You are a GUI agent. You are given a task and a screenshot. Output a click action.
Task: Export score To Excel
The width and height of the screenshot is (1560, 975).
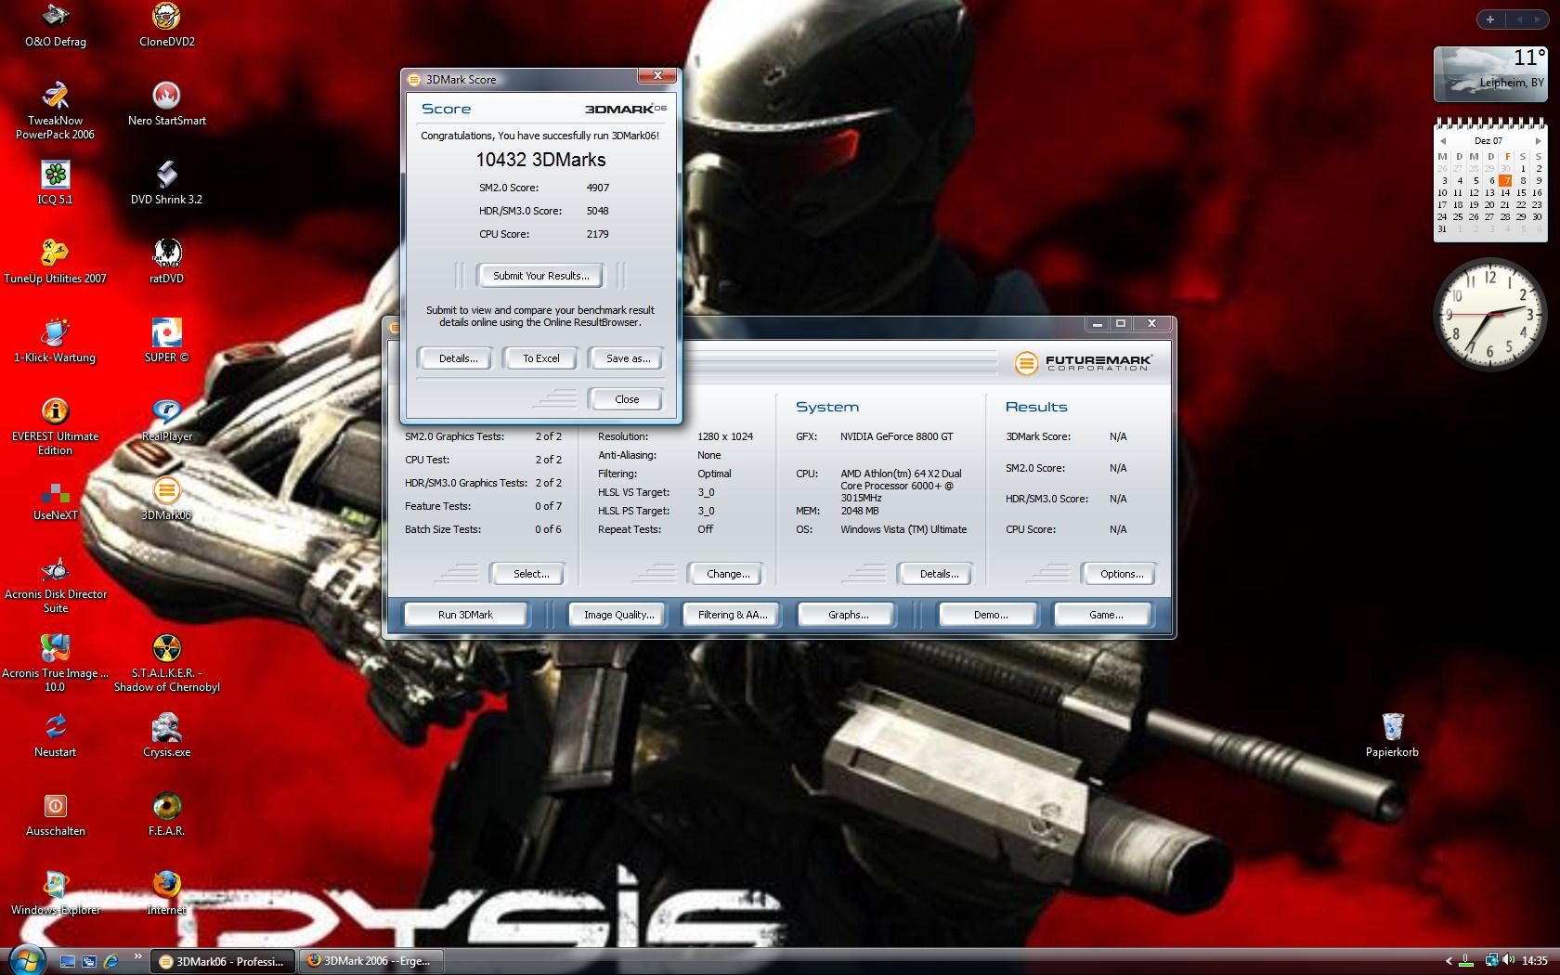click(540, 358)
